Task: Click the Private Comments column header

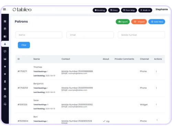Action: 124,59
